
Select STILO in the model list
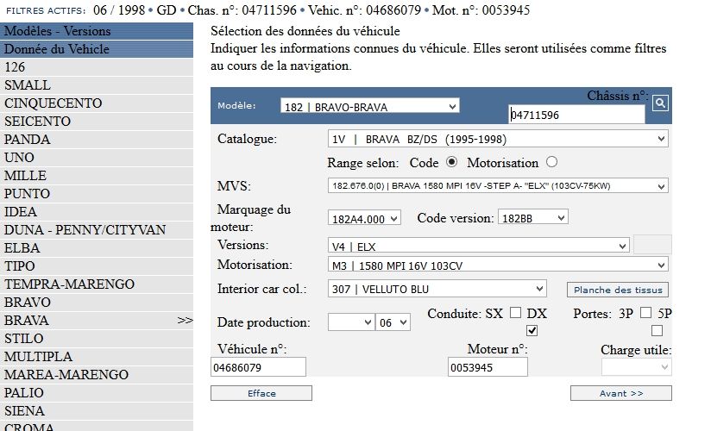(97, 339)
